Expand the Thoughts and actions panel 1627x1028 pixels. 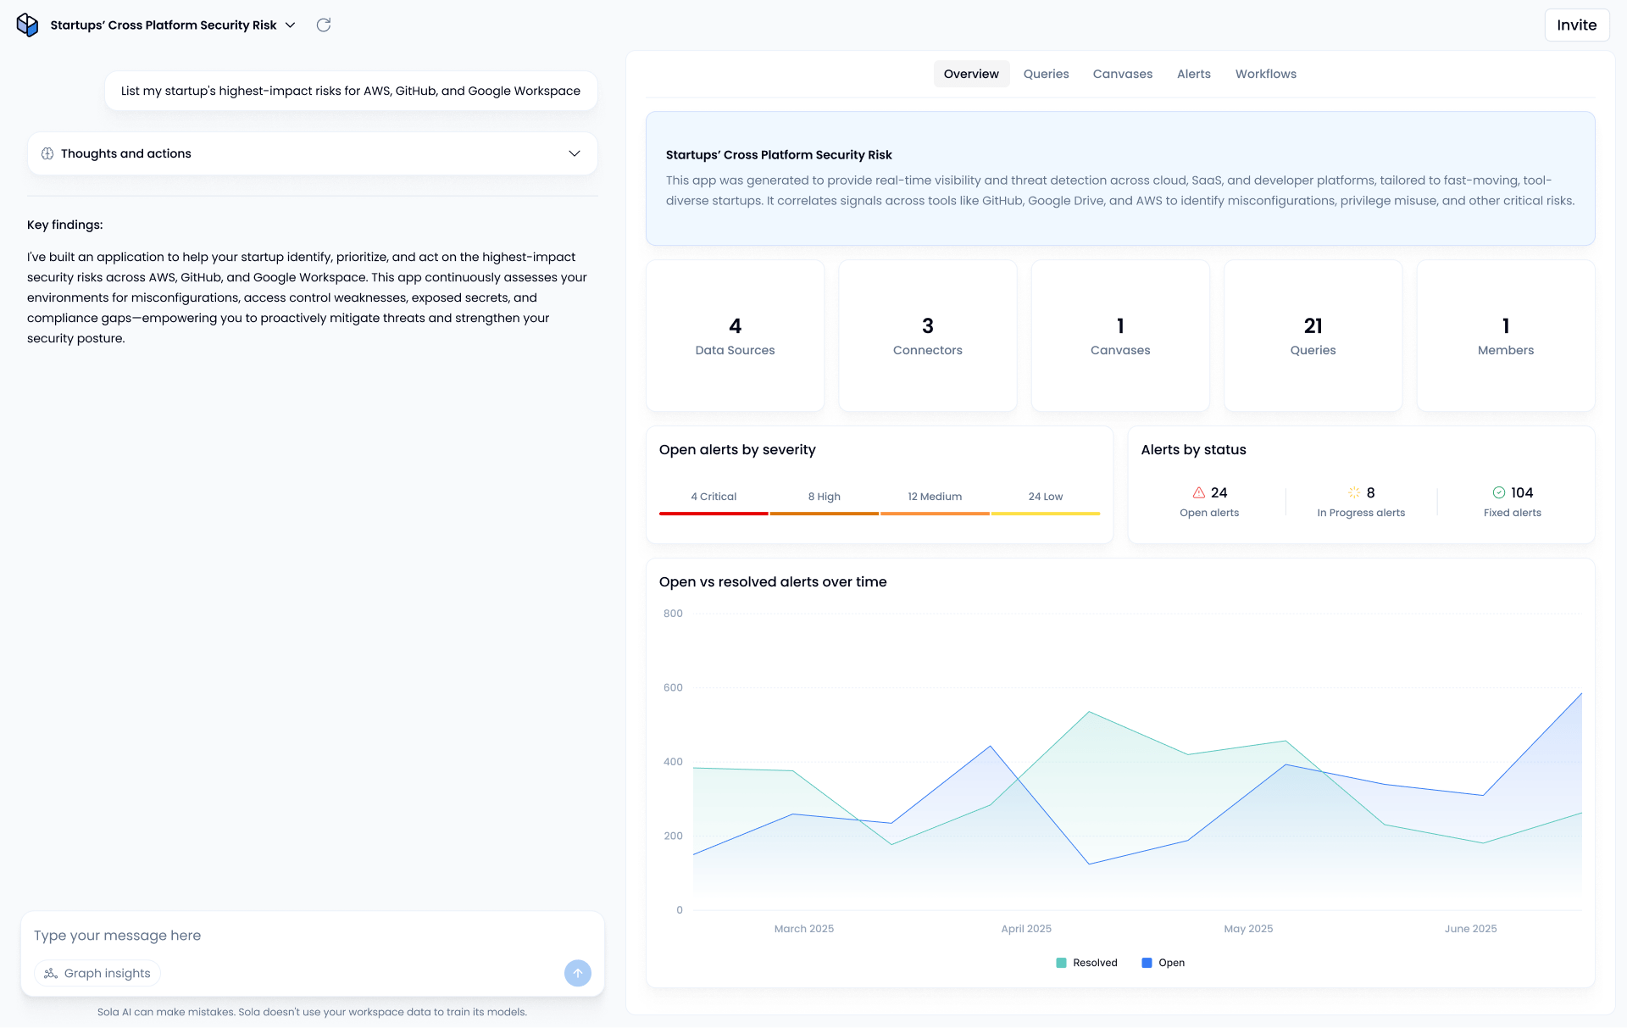pyautogui.click(x=575, y=153)
